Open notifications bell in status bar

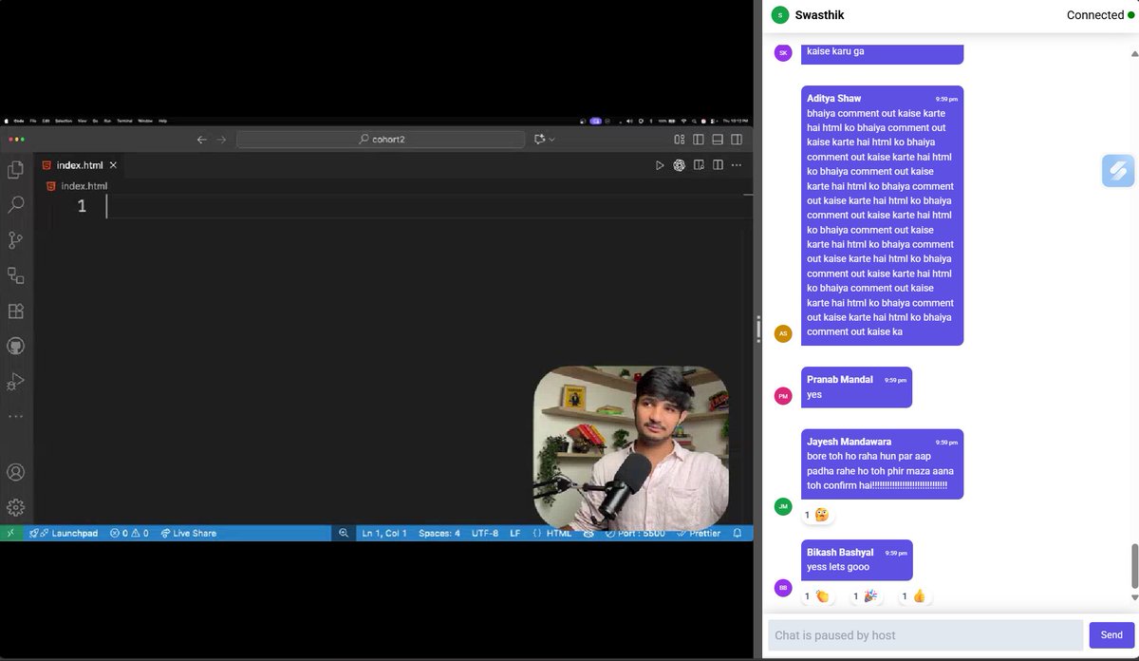point(738,534)
